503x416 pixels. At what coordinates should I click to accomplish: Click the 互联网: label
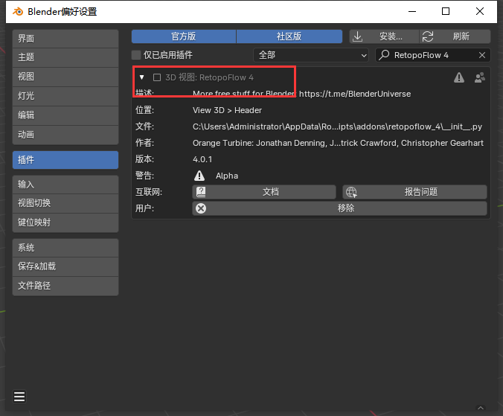149,192
